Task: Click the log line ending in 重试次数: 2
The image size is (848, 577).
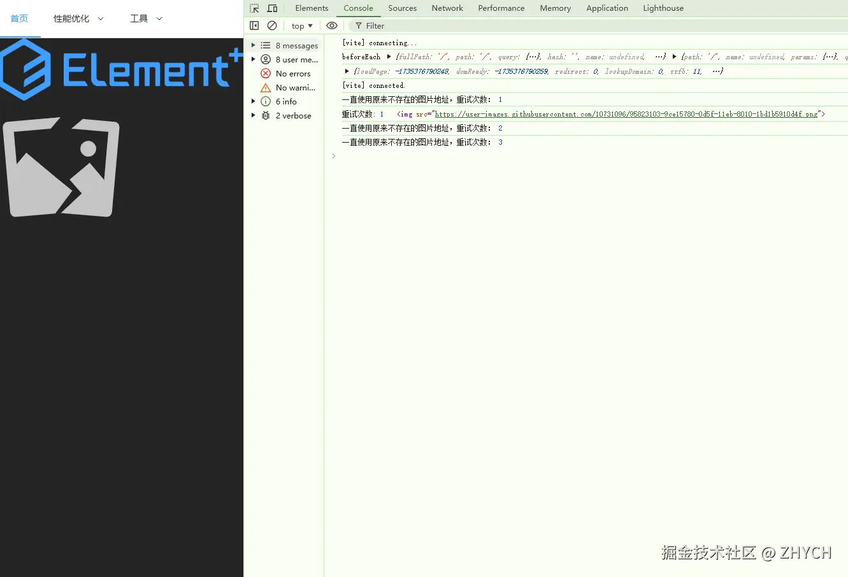Action: click(x=422, y=128)
